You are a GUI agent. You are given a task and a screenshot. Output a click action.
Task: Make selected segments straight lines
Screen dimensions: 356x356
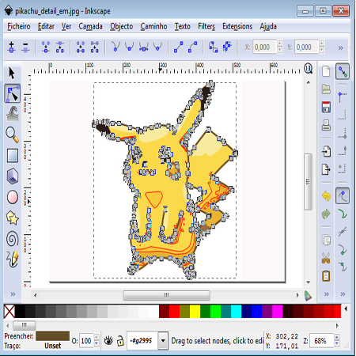(179, 47)
